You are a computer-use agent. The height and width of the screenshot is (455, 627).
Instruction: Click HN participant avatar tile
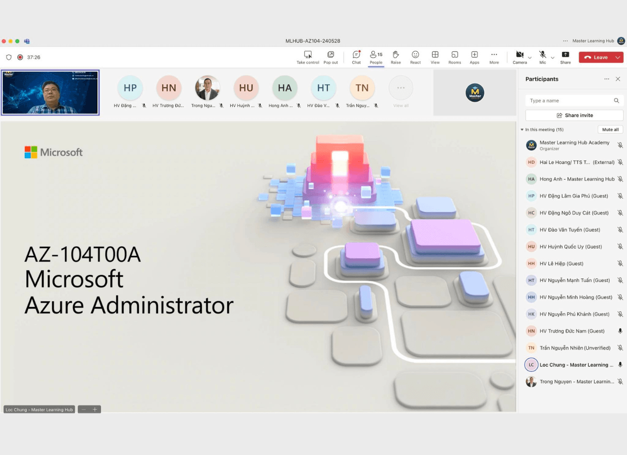tap(168, 88)
